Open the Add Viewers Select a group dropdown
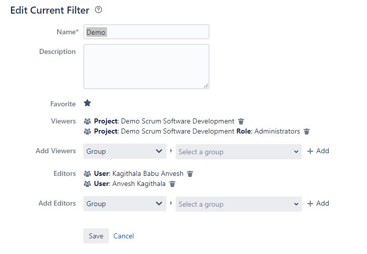Image resolution: width=367 pixels, height=254 pixels. coord(238,152)
